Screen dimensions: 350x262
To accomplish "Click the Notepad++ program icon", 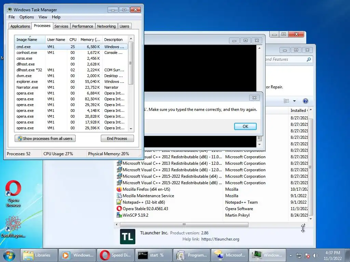I will pos(119,202).
